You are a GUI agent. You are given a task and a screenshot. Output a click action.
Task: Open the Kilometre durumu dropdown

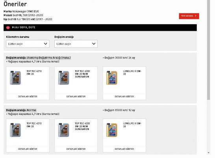coord(28,44)
